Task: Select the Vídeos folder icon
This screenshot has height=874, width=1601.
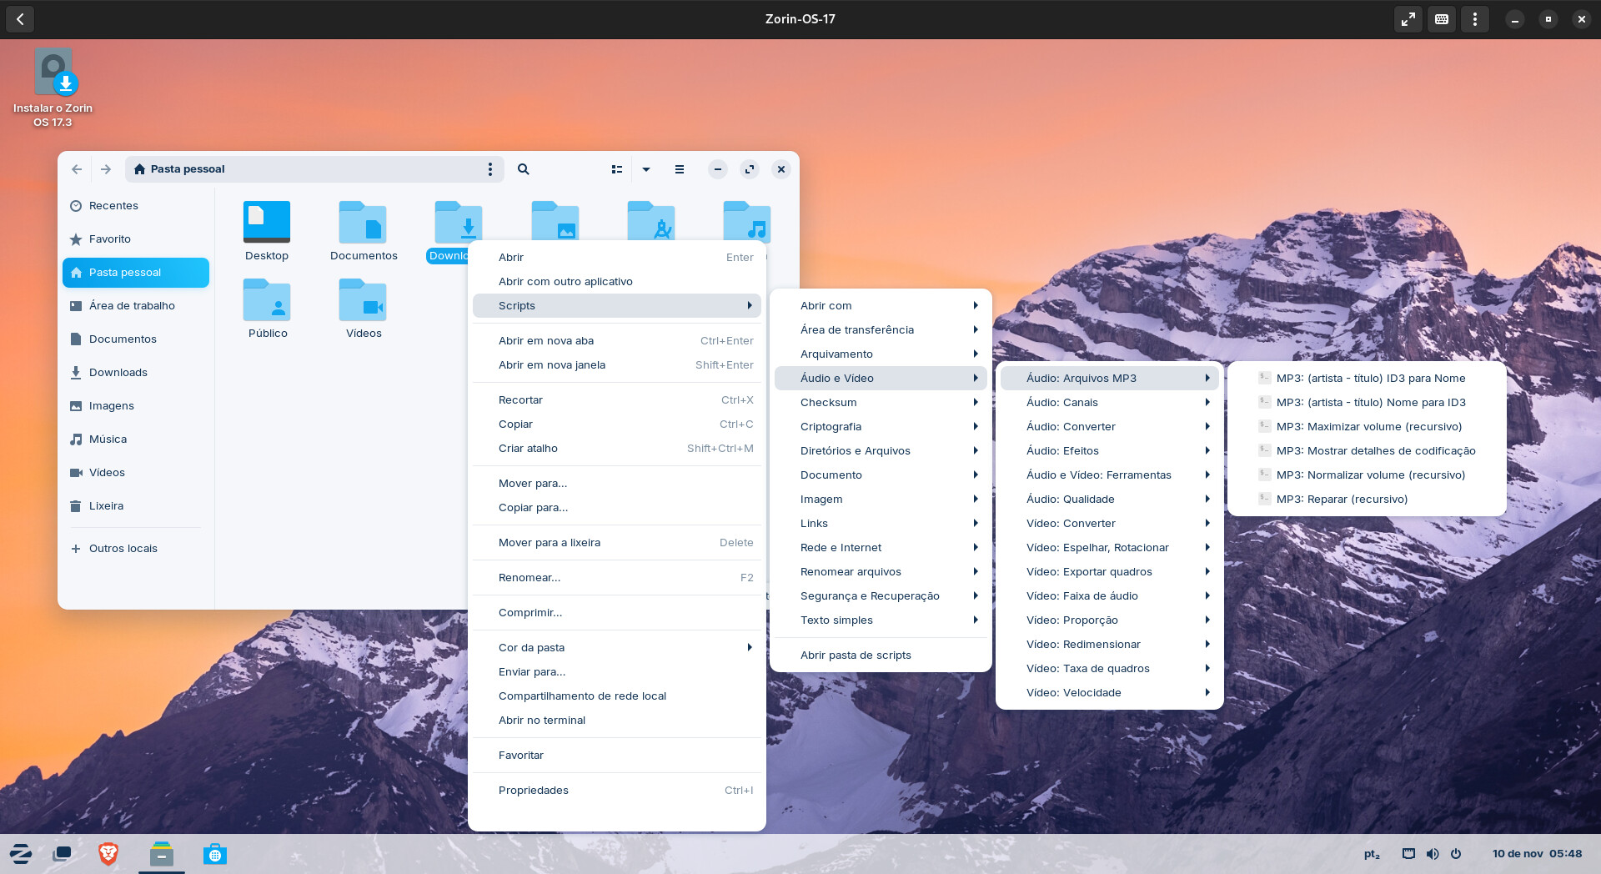Action: pyautogui.click(x=364, y=301)
